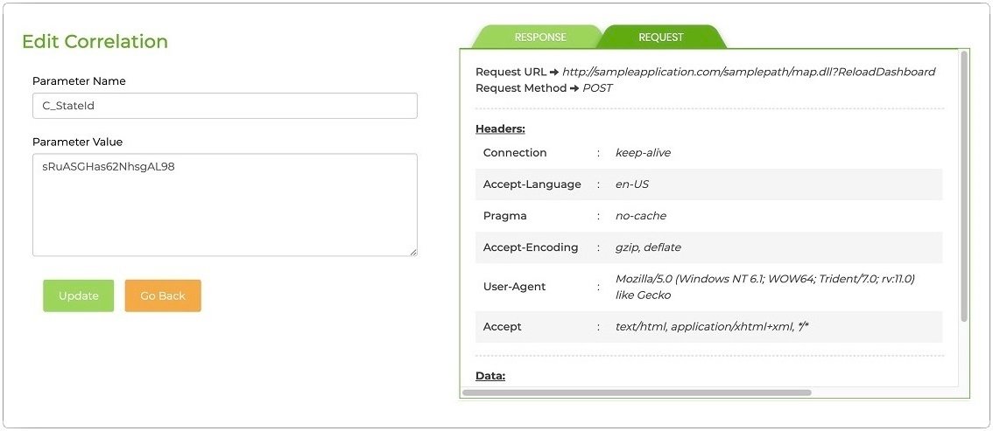This screenshot has width=993, height=431.
Task: Click the green Update button
Action: coord(78,295)
